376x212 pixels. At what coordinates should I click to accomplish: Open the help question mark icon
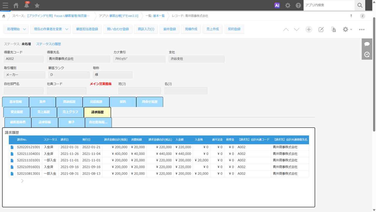coord(298,5)
